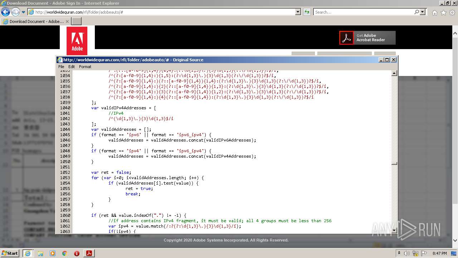Click the browser page scroll up arrow

[x=455, y=33]
